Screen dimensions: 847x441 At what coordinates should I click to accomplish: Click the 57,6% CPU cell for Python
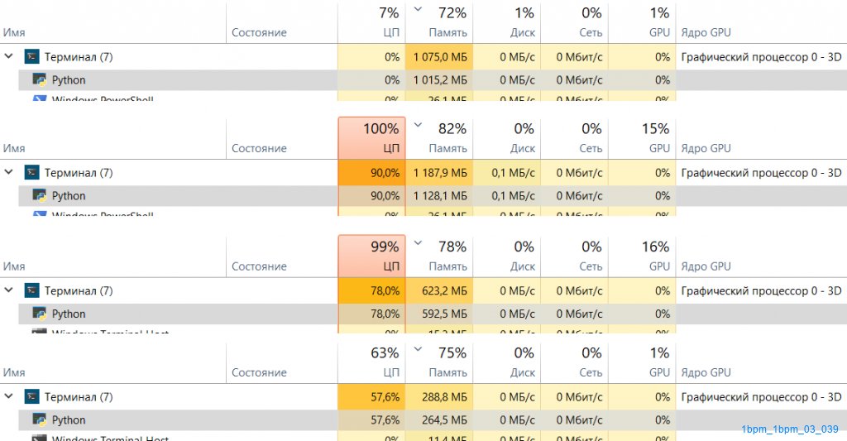[371, 420]
